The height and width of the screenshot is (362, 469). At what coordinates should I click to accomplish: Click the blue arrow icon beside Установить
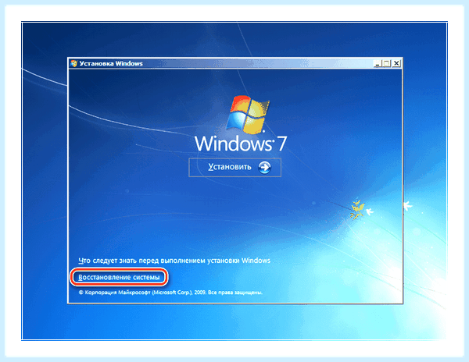264,167
